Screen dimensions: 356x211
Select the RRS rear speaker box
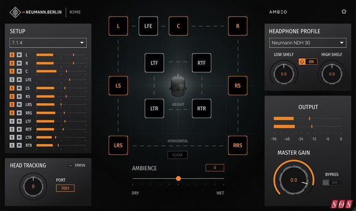238,145
